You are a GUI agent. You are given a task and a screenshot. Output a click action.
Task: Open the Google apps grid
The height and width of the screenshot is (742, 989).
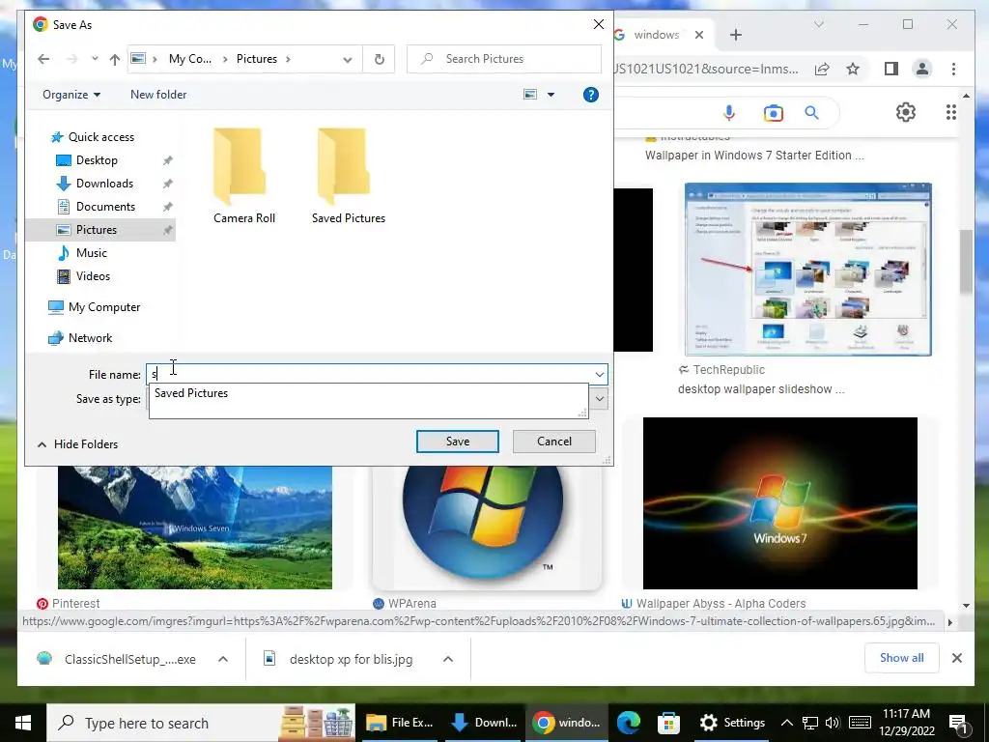tap(950, 112)
